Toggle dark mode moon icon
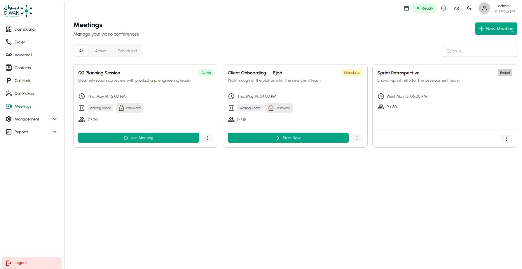Viewport: 522px width, 269px height. point(469,8)
